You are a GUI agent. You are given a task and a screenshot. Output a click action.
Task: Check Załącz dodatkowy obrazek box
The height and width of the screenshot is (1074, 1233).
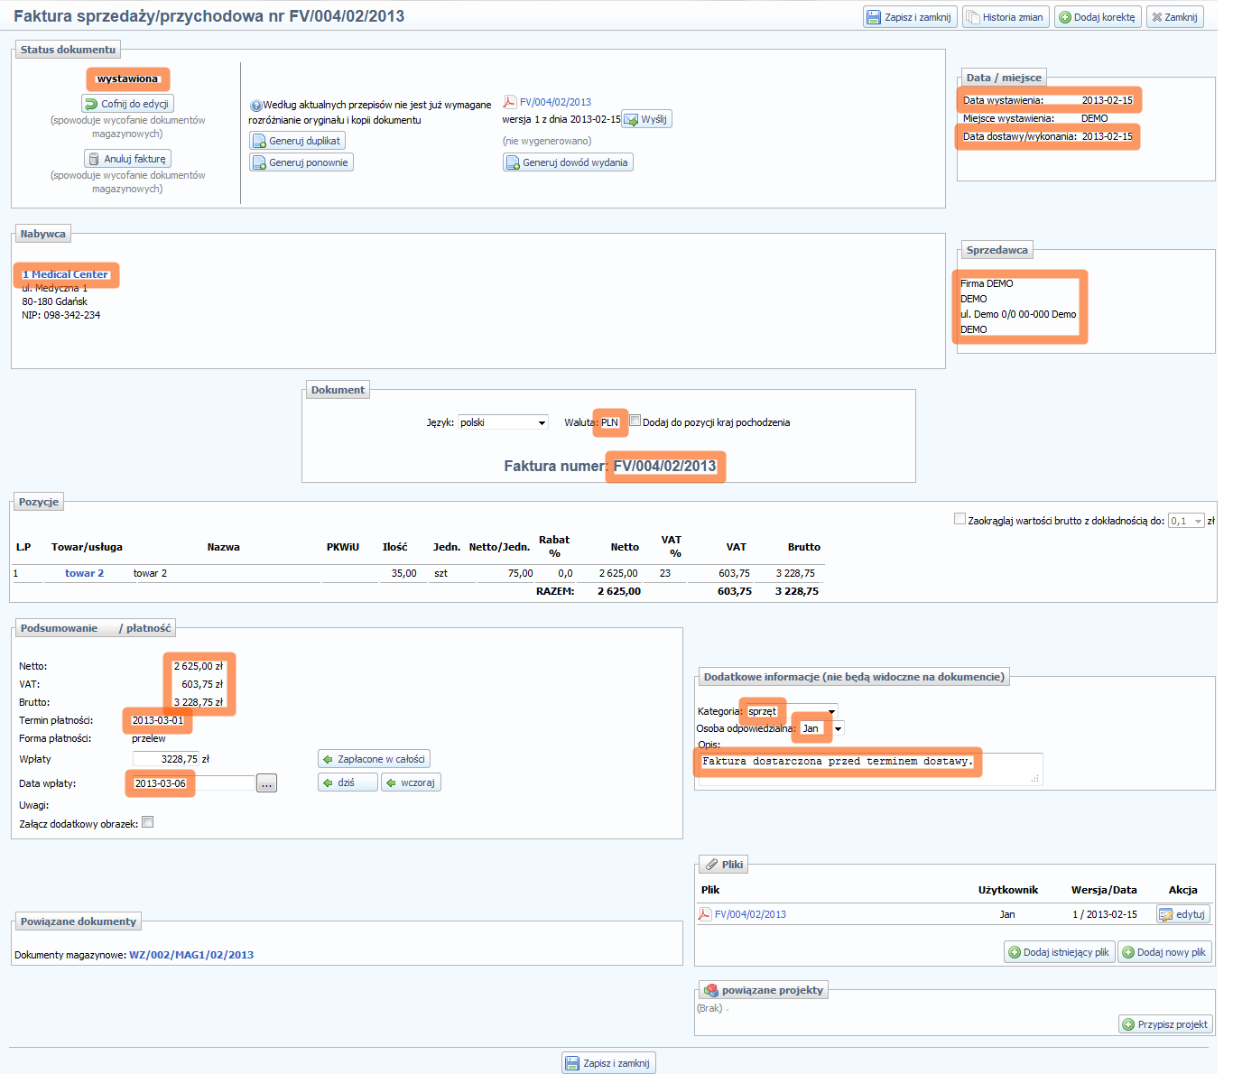tap(148, 822)
